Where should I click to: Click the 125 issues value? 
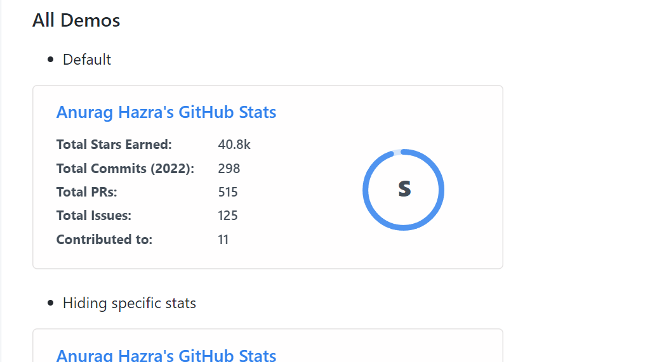click(x=228, y=216)
